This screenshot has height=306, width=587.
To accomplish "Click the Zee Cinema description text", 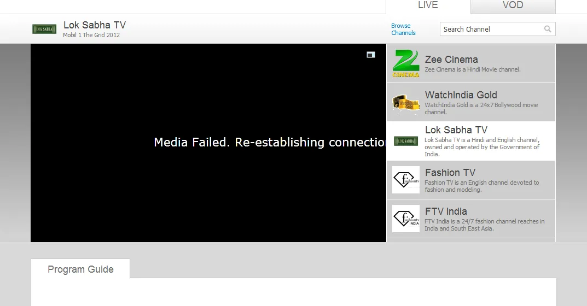I will coord(473,69).
